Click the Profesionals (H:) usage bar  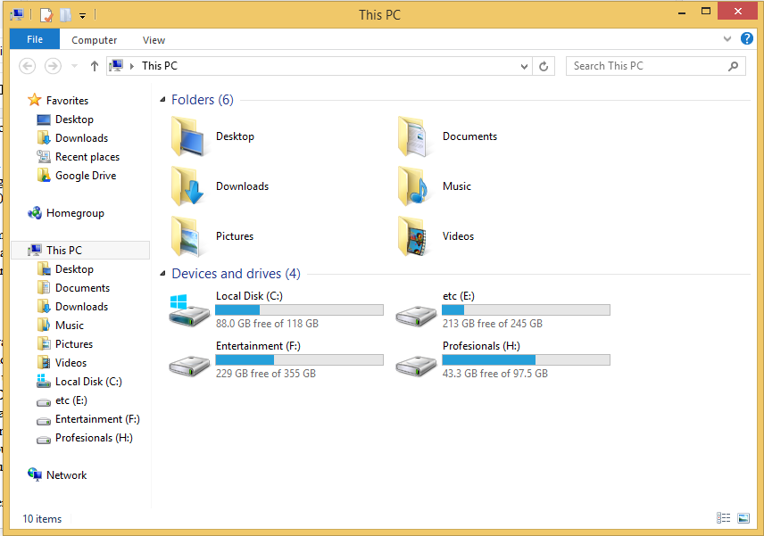527,359
